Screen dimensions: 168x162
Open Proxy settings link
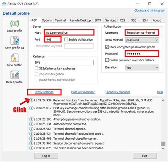[44, 92]
